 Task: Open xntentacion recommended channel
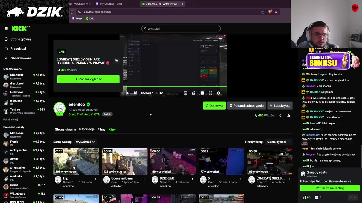tap(24, 169)
